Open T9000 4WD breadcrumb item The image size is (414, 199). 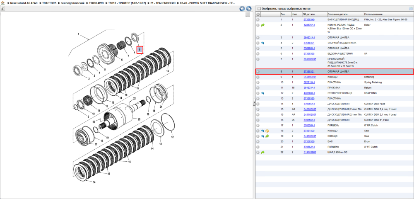96,3
